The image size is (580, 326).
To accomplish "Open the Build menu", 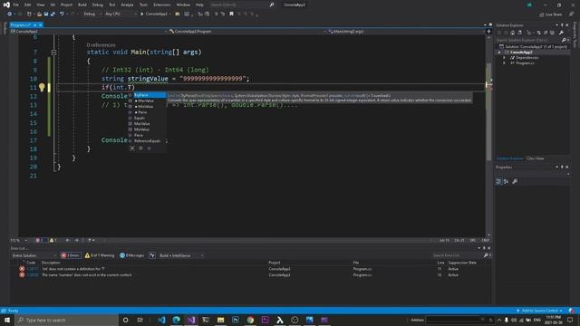I will [x=82, y=5].
